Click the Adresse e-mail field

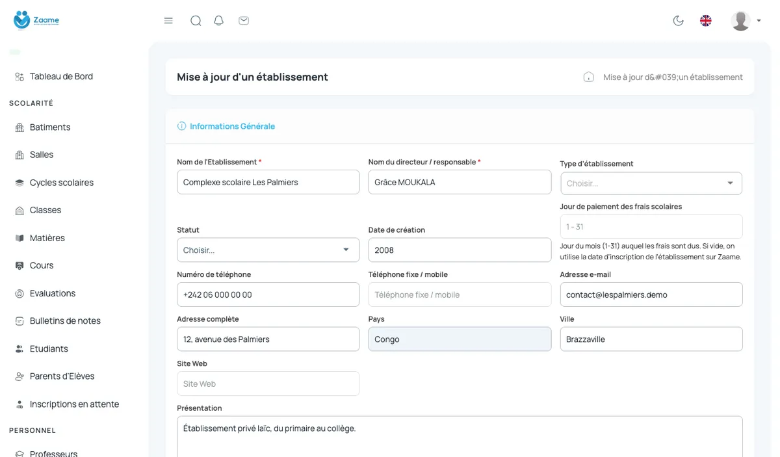pos(651,294)
